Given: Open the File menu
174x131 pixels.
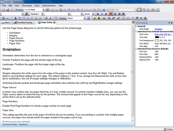Looking at the screenshot, I should tap(4, 5).
